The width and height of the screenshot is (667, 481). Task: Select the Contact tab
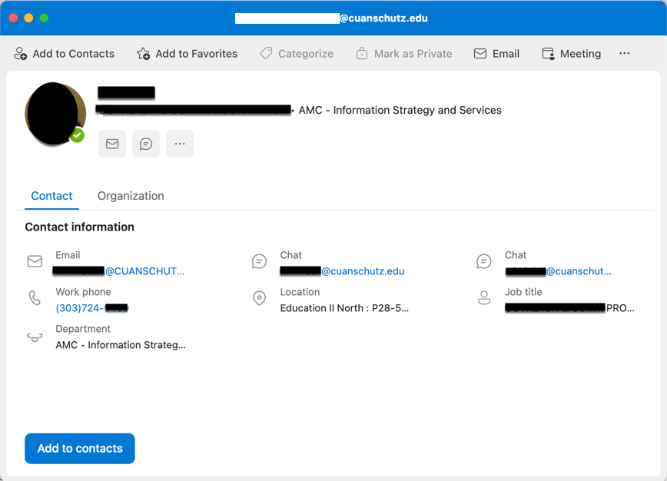51,196
